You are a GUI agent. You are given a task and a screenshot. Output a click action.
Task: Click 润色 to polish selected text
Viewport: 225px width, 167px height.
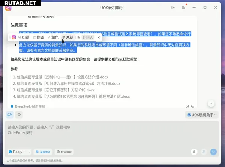(x=53, y=38)
